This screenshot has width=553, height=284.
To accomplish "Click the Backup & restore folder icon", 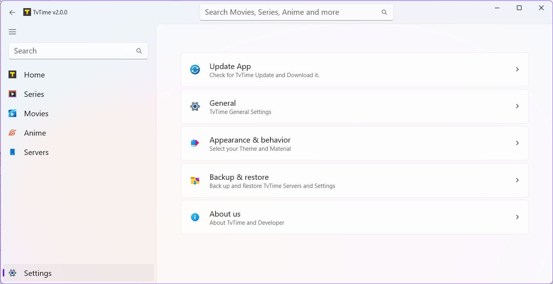I will 195,180.
